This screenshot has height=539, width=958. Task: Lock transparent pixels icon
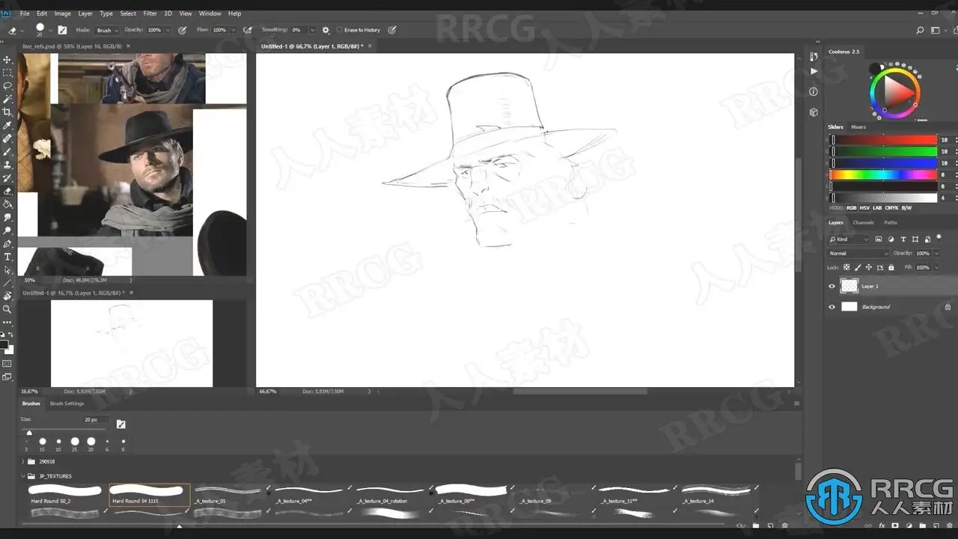click(x=846, y=267)
